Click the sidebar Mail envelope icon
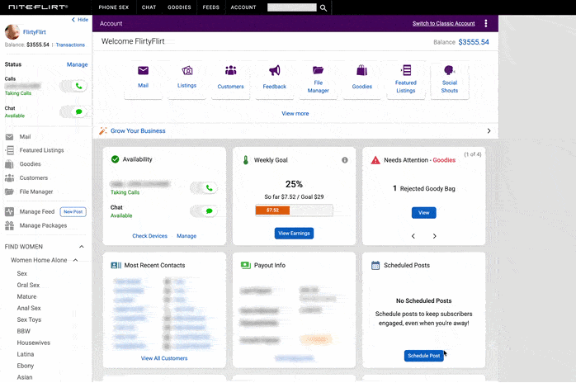This screenshot has width=576, height=383. click(10, 137)
